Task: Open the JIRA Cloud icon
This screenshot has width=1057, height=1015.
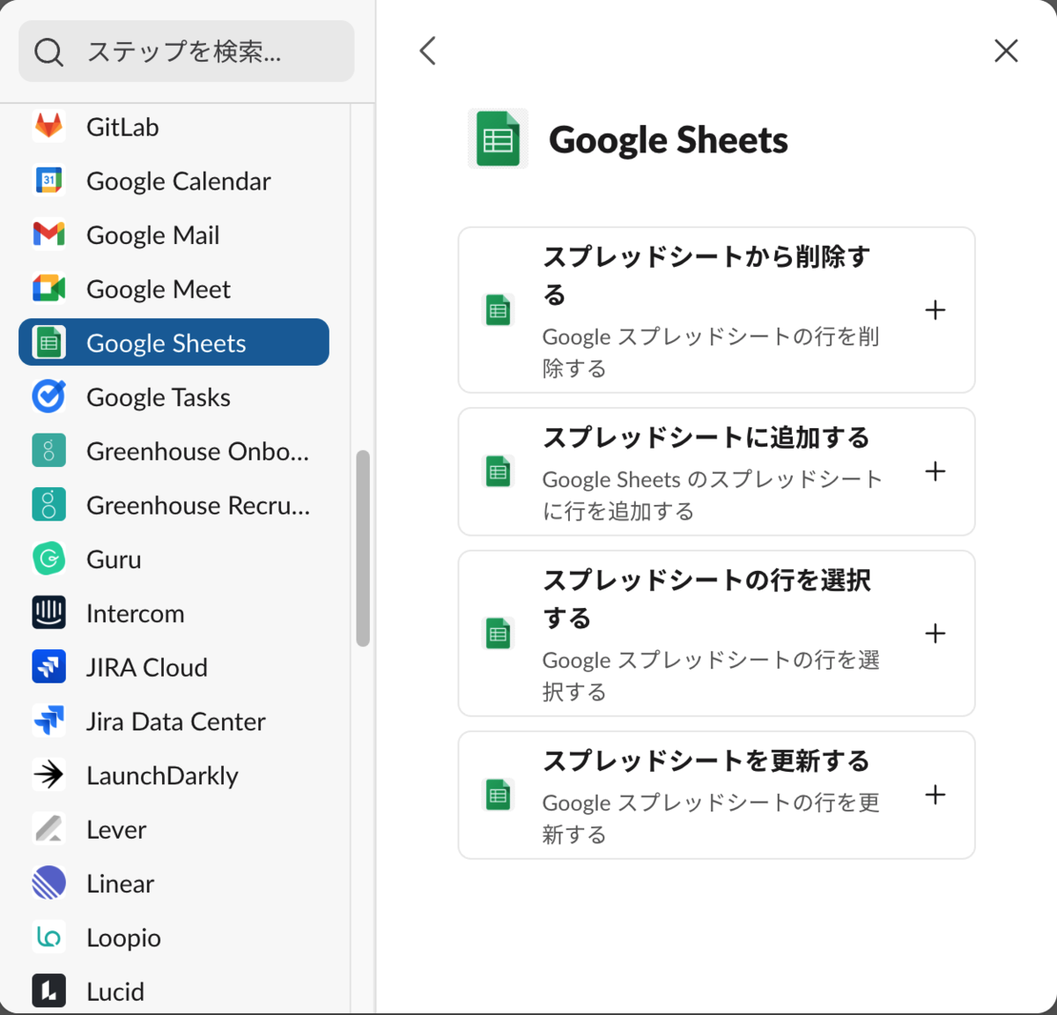Action: [48, 667]
